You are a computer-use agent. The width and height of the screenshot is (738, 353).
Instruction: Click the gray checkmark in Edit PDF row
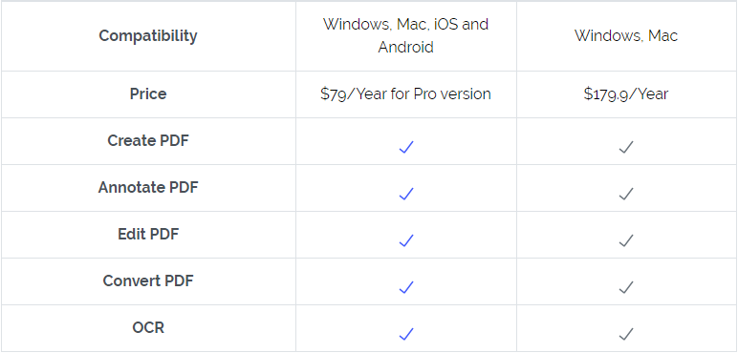click(x=625, y=240)
